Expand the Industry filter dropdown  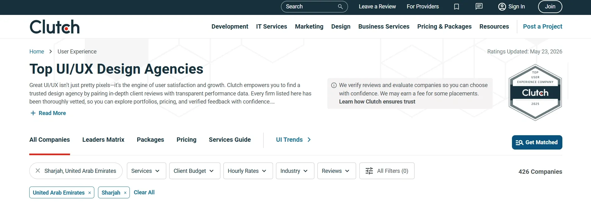coord(295,171)
